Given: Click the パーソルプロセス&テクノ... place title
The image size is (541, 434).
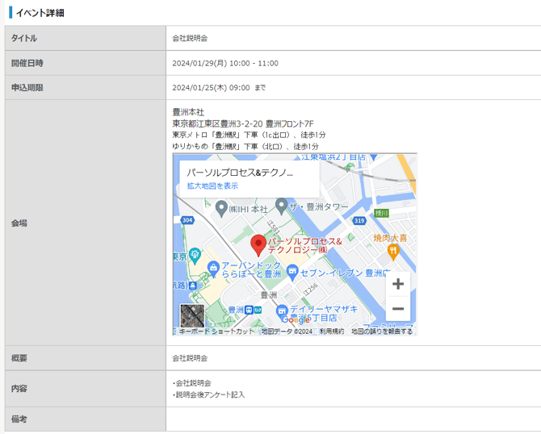Looking at the screenshot, I should pos(239,172).
